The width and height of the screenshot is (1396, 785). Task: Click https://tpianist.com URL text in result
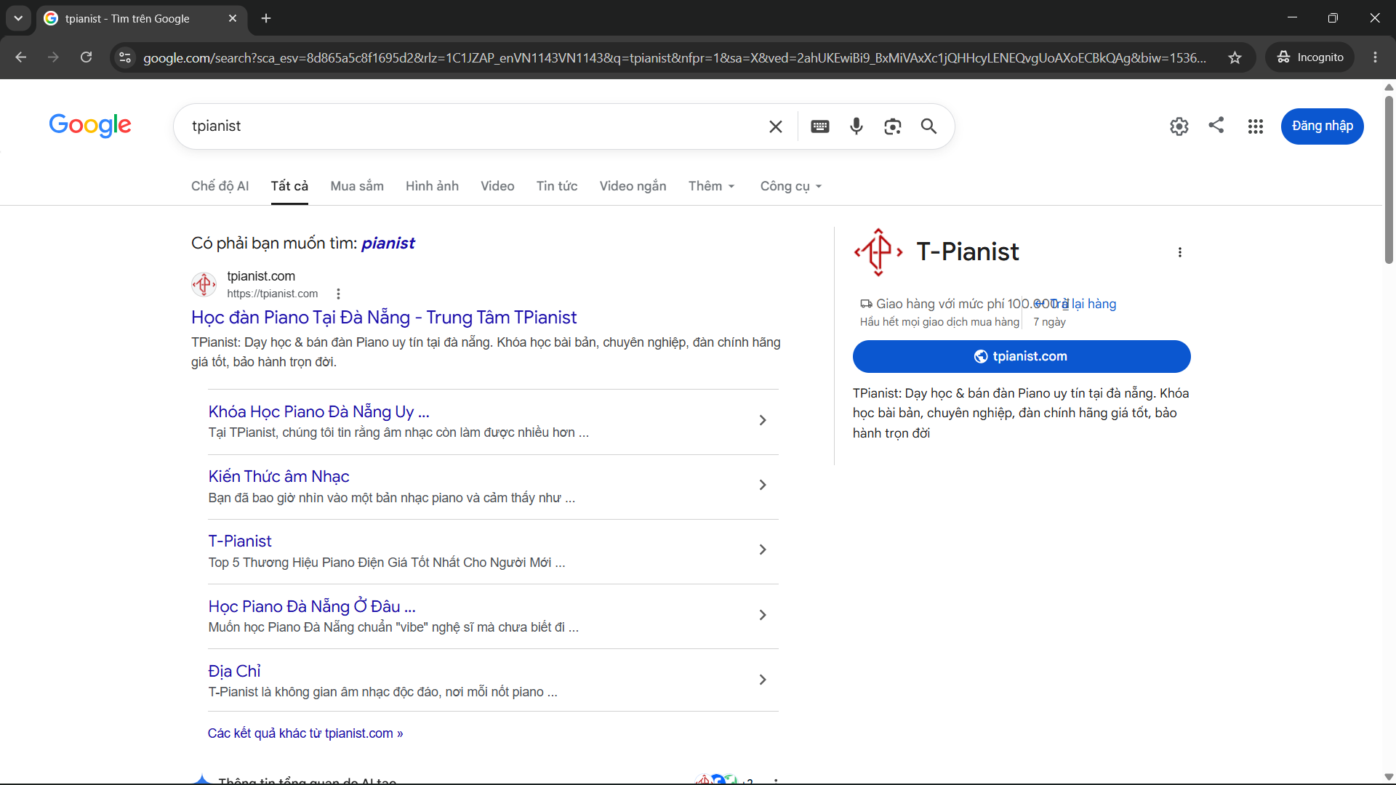(273, 294)
